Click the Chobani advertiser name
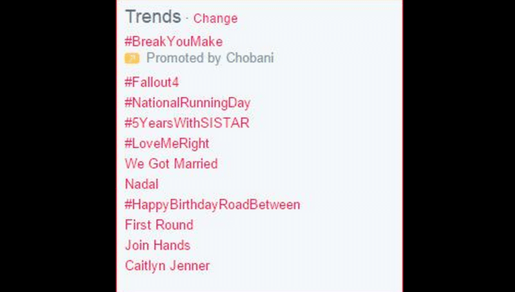 [x=250, y=59]
